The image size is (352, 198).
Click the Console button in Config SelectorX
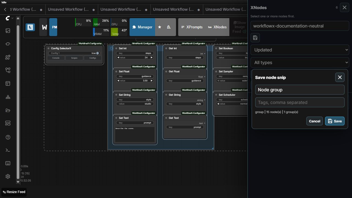tap(56, 58)
